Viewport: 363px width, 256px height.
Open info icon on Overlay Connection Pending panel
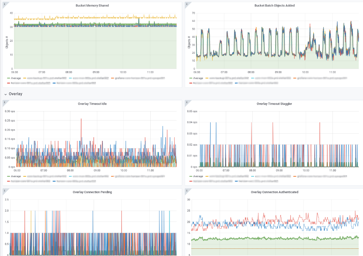5,190
